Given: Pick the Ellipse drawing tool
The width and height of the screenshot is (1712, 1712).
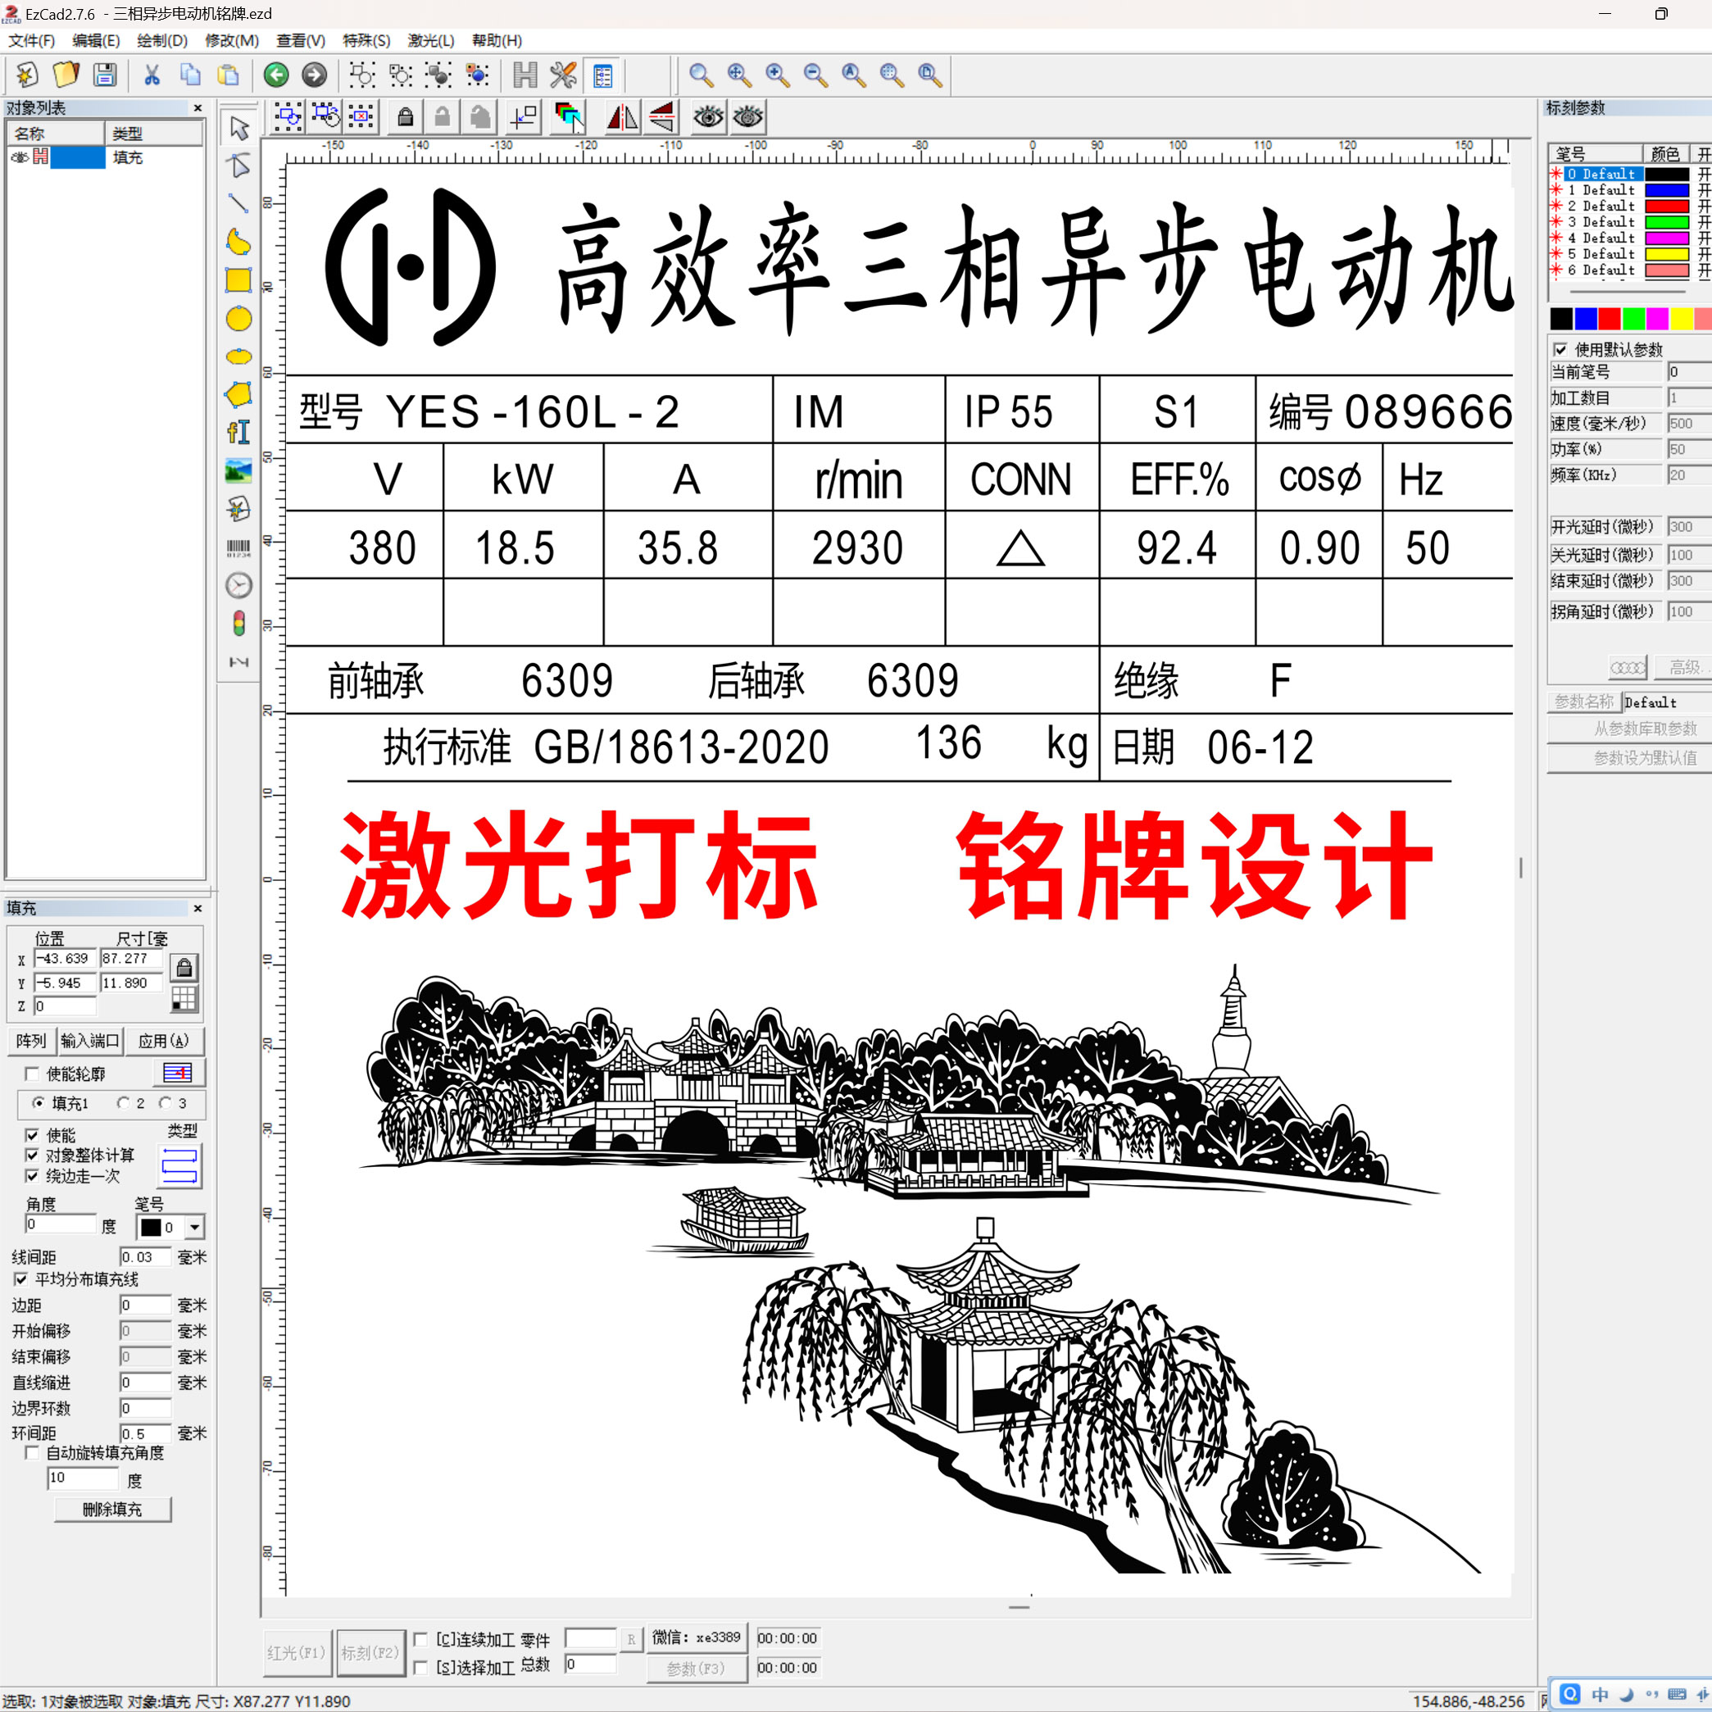Looking at the screenshot, I should pos(238,319).
